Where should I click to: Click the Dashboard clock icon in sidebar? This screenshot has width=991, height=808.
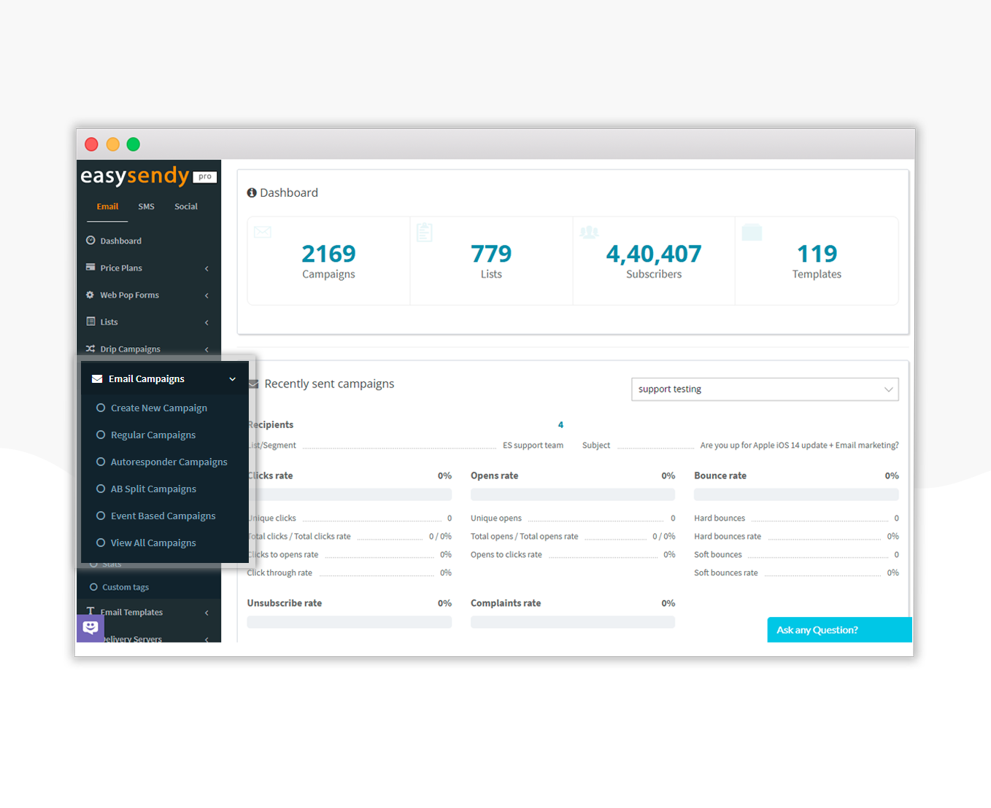(x=90, y=241)
